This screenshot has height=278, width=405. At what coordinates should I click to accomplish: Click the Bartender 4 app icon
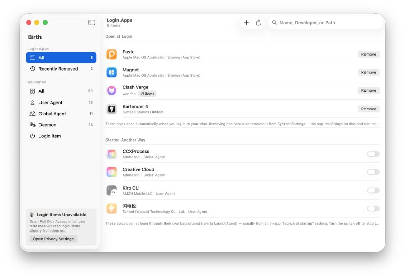click(x=111, y=109)
